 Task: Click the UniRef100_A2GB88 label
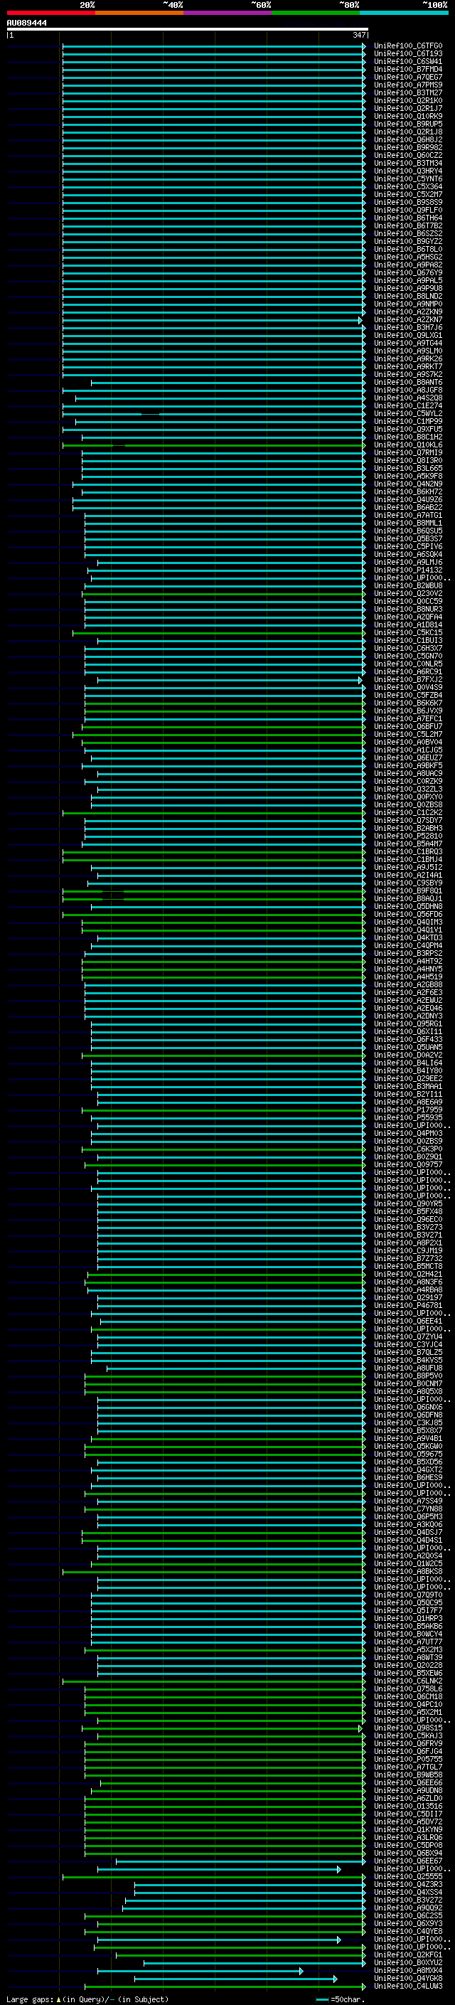[x=408, y=984]
